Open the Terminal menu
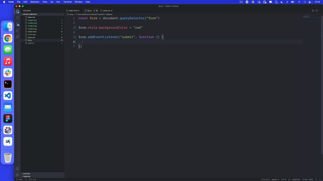This screenshot has width=323, height=181. click(67, 2)
